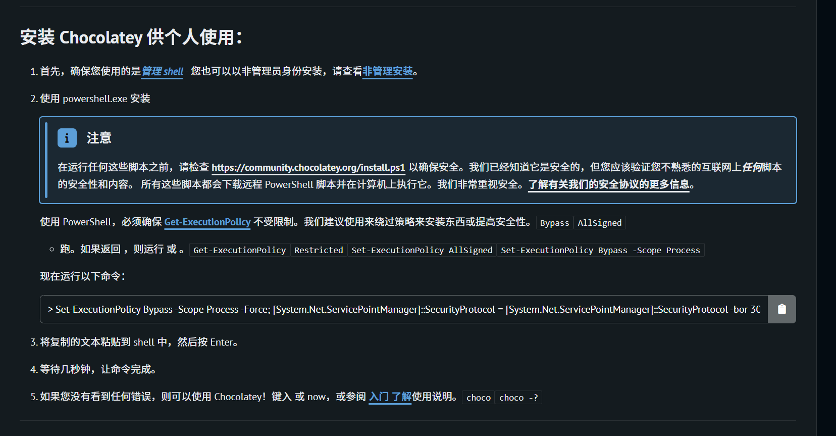Click step 3 将复制的文本粘贴到 shell 中

tap(139, 342)
